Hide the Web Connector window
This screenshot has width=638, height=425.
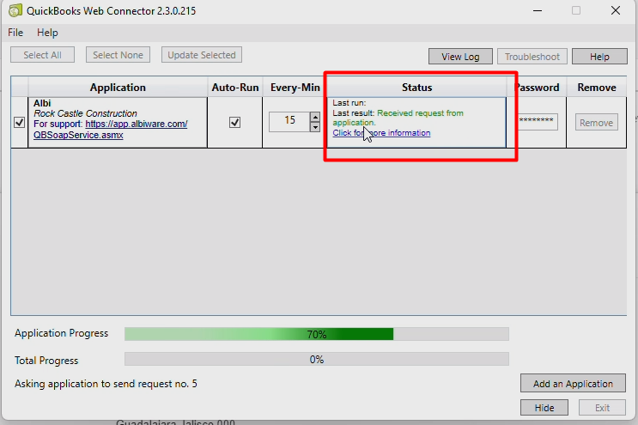pyautogui.click(x=544, y=408)
